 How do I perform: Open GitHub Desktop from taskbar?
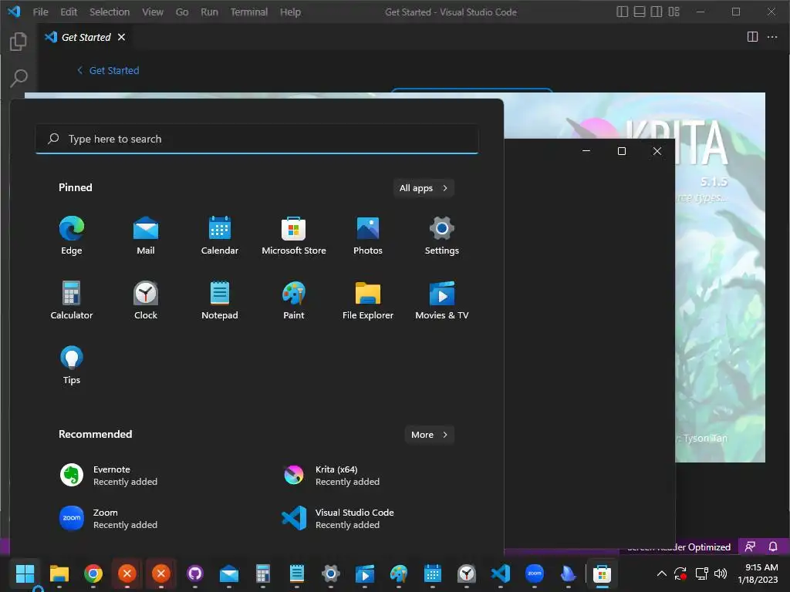coord(195,573)
